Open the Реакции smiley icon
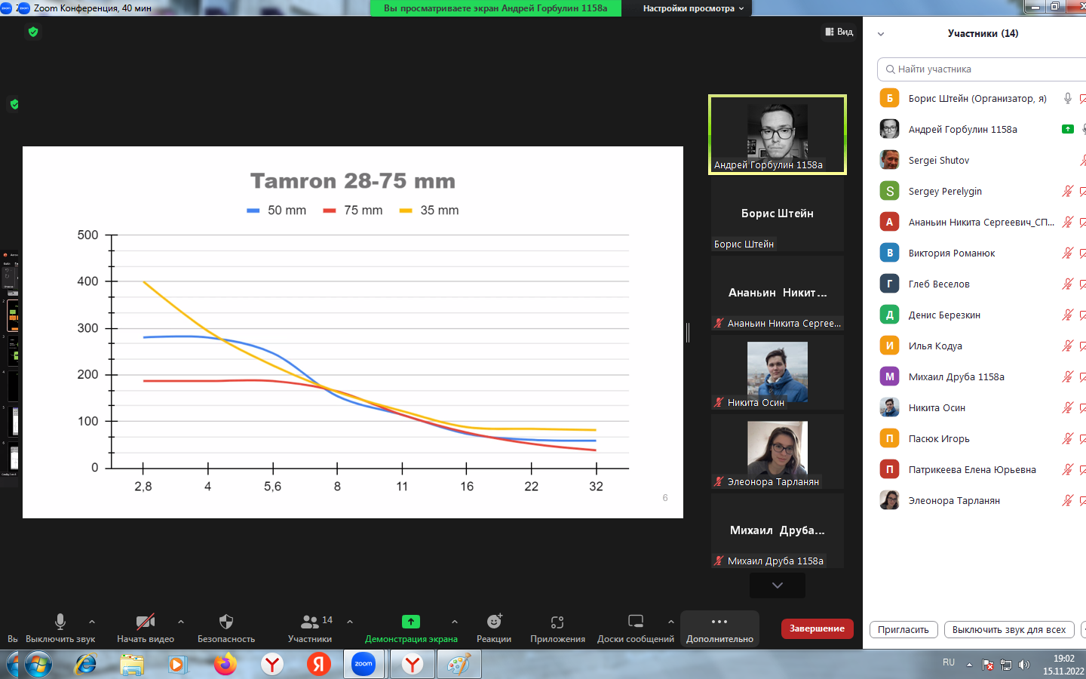Viewport: 1086px width, 679px height. point(494,622)
